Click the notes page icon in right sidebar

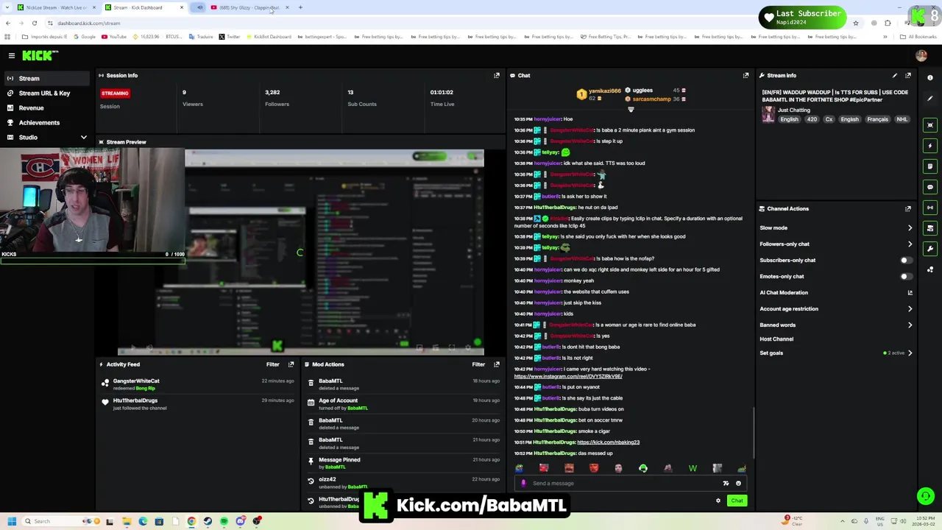pos(930,166)
